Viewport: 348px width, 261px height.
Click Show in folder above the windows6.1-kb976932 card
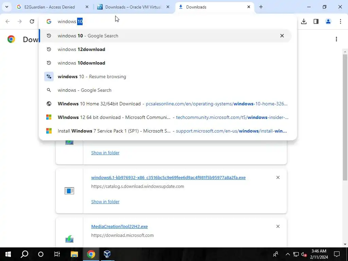tap(105, 153)
